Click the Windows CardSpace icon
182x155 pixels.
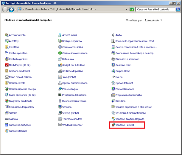tap(7, 125)
